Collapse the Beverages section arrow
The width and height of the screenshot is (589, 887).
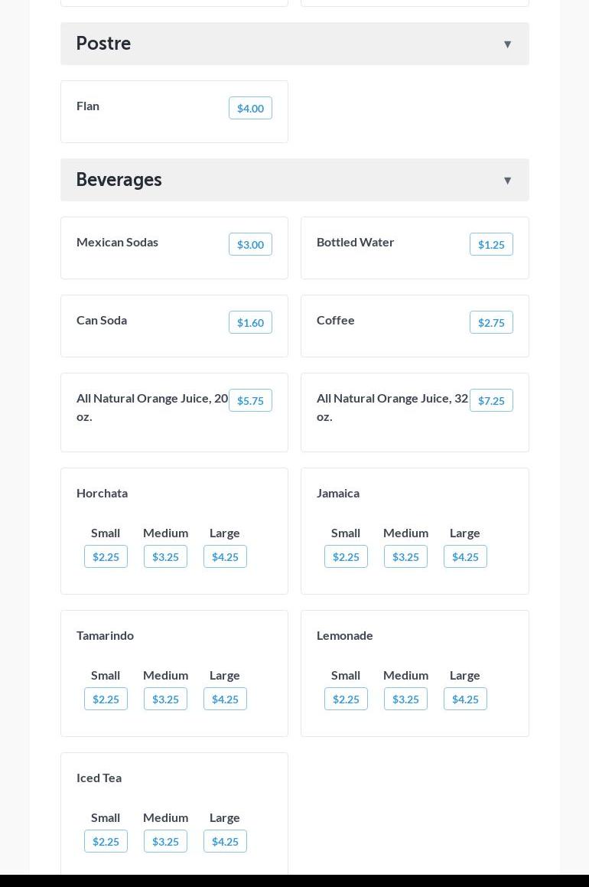click(507, 181)
